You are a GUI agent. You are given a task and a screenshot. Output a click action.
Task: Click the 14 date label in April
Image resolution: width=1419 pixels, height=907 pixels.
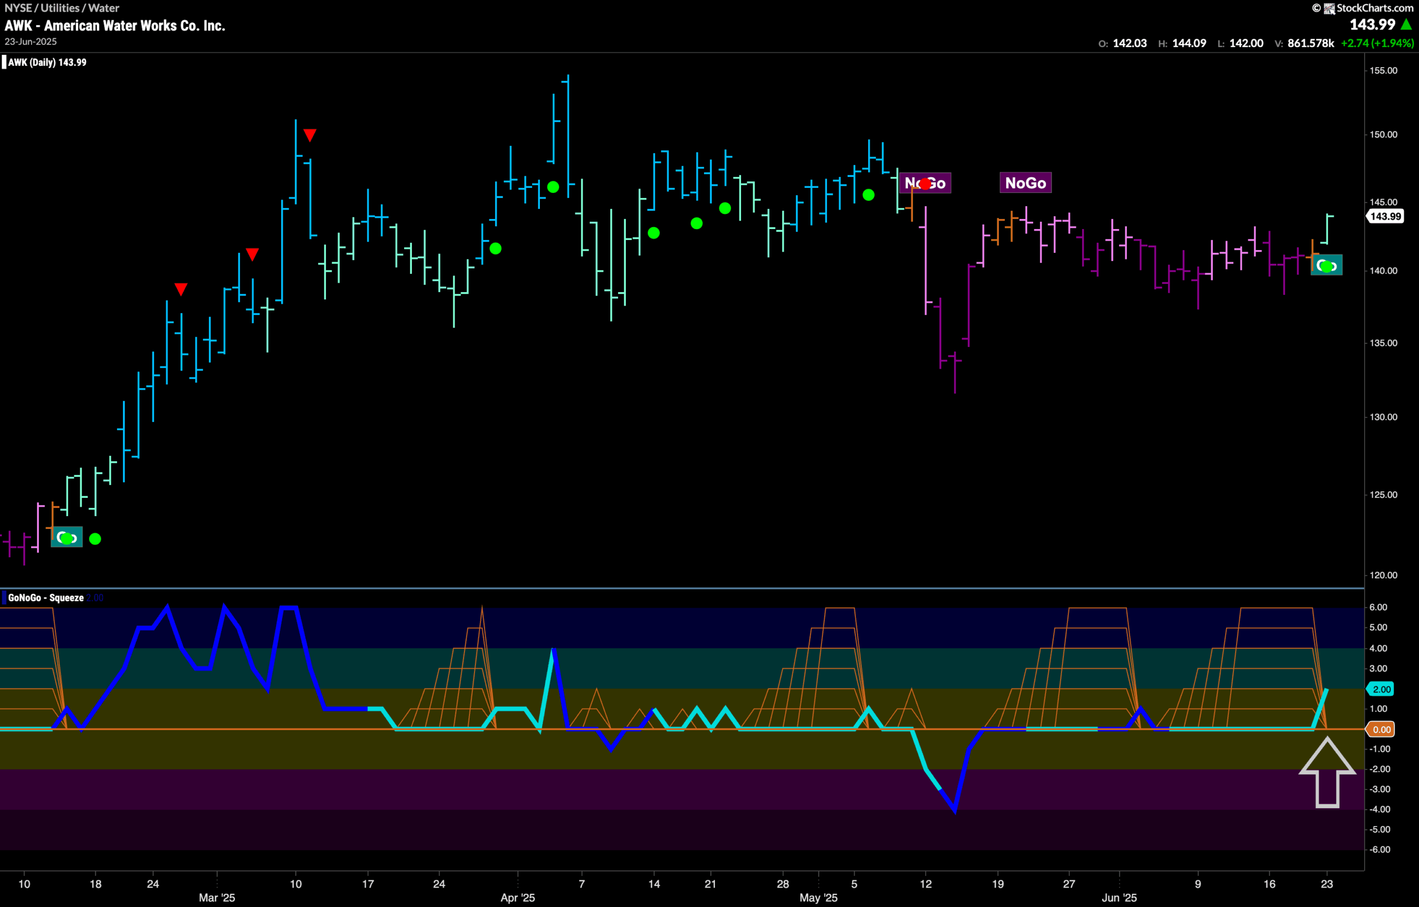(654, 884)
